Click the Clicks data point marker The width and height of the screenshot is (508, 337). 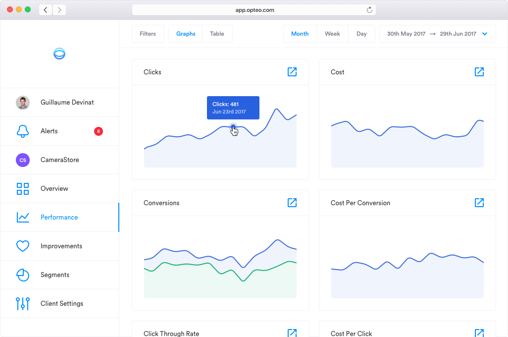coord(233,126)
